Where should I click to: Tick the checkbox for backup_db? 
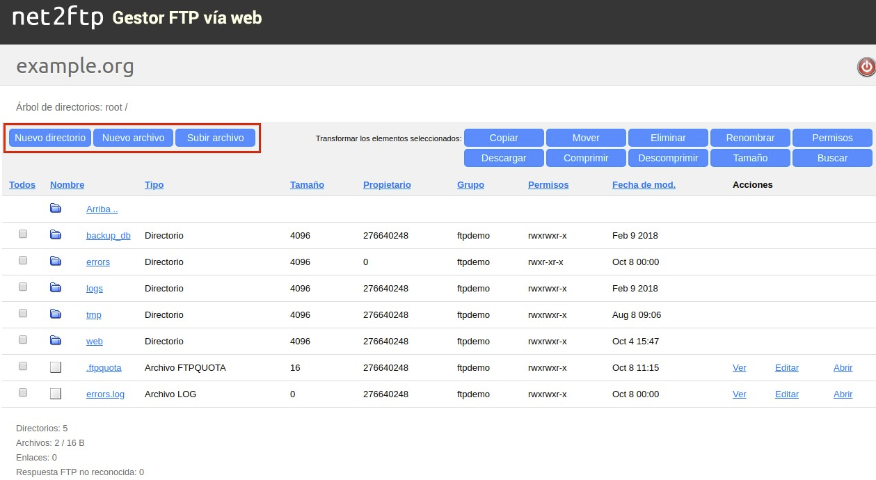point(23,234)
